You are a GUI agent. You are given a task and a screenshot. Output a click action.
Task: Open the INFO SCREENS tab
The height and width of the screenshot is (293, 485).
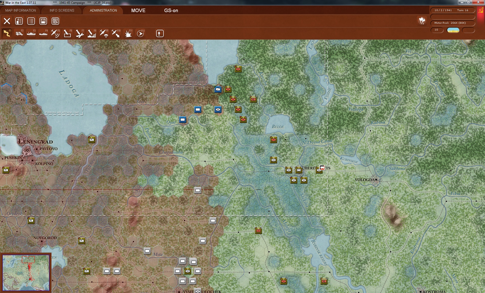click(62, 10)
